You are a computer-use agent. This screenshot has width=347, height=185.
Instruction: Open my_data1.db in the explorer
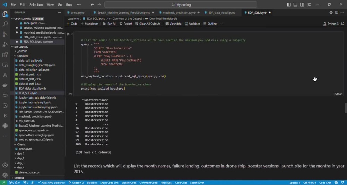pyautogui.click(x=27, y=121)
